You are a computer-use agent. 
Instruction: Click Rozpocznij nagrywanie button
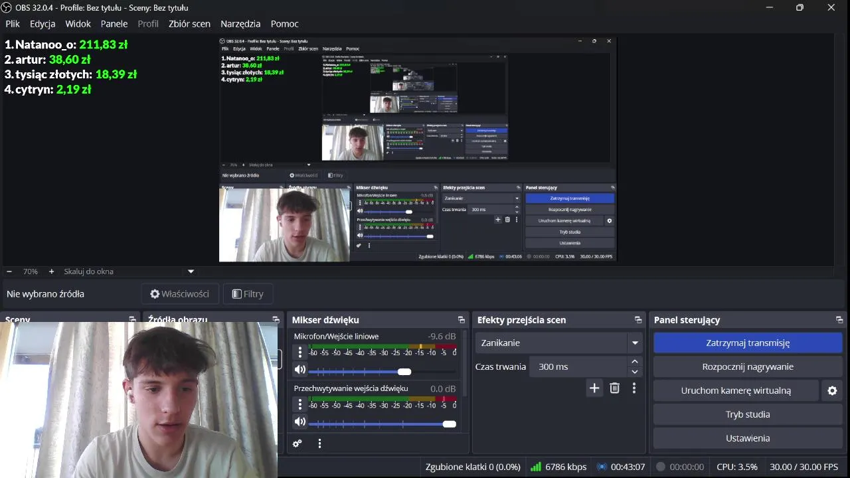pyautogui.click(x=748, y=367)
